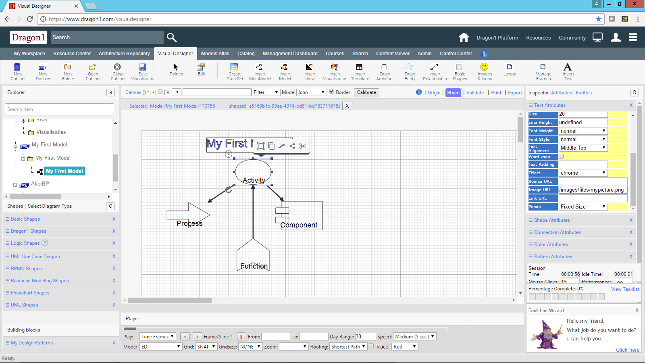Enable the Trace checkbox
This screenshot has width=645, height=363.
pos(371,346)
